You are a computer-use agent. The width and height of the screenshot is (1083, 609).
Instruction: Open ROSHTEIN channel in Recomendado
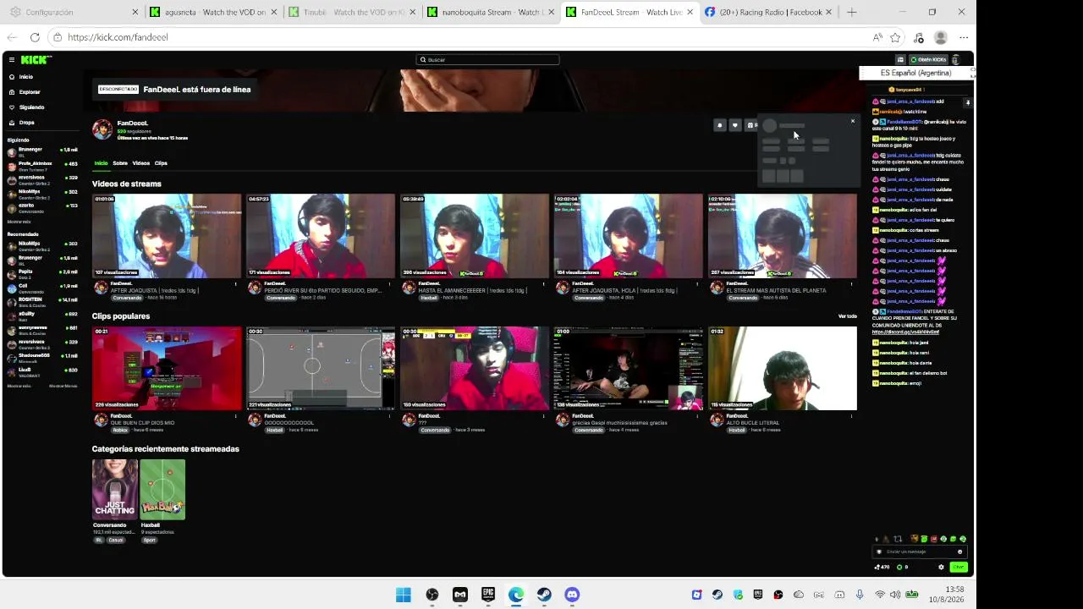pos(42,301)
